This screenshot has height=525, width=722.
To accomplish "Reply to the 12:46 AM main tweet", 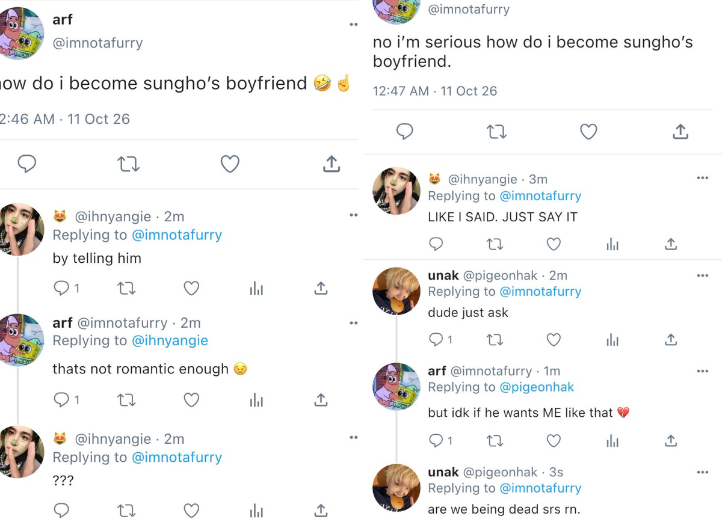I will pos(26,164).
